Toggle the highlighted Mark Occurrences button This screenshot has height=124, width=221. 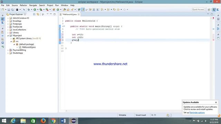83,10
